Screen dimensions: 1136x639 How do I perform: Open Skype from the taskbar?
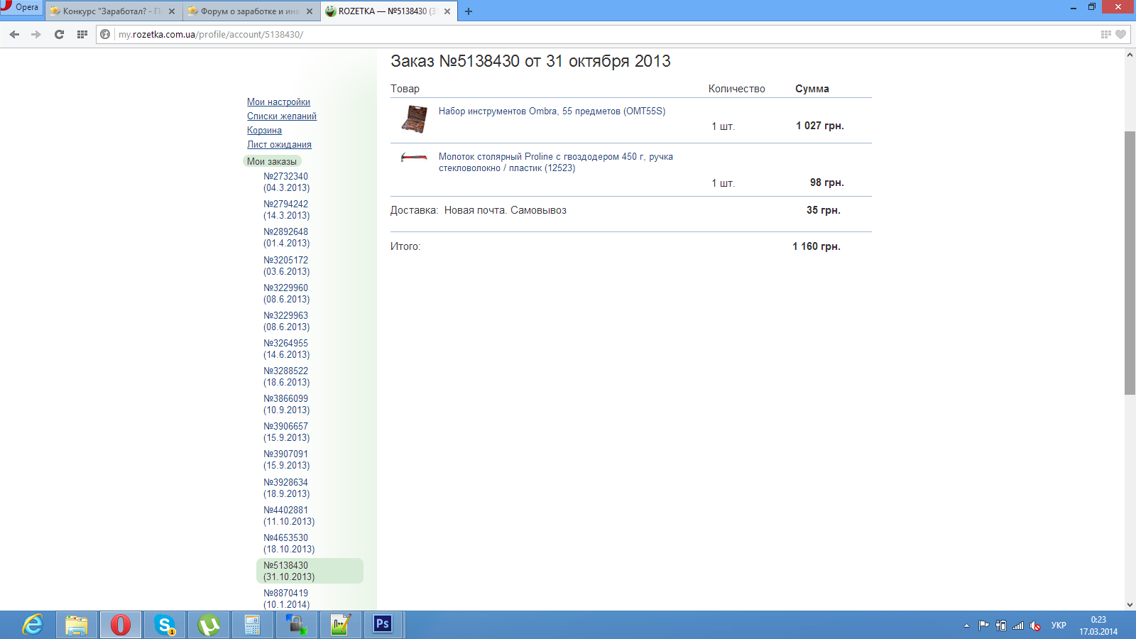165,625
